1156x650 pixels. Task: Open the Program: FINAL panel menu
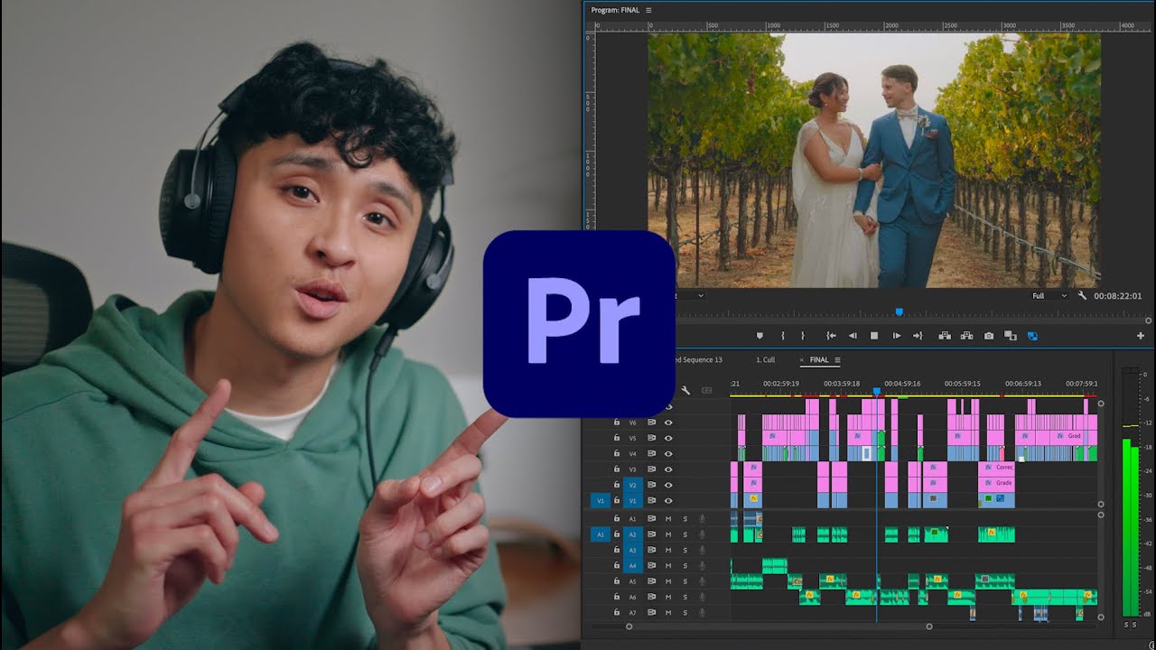click(648, 10)
